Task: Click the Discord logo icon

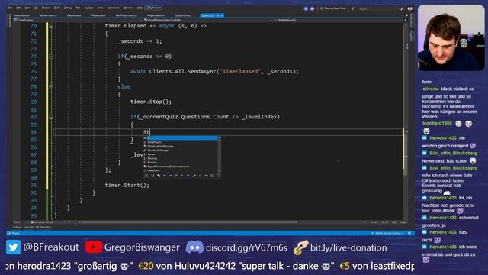Action: (x=194, y=247)
